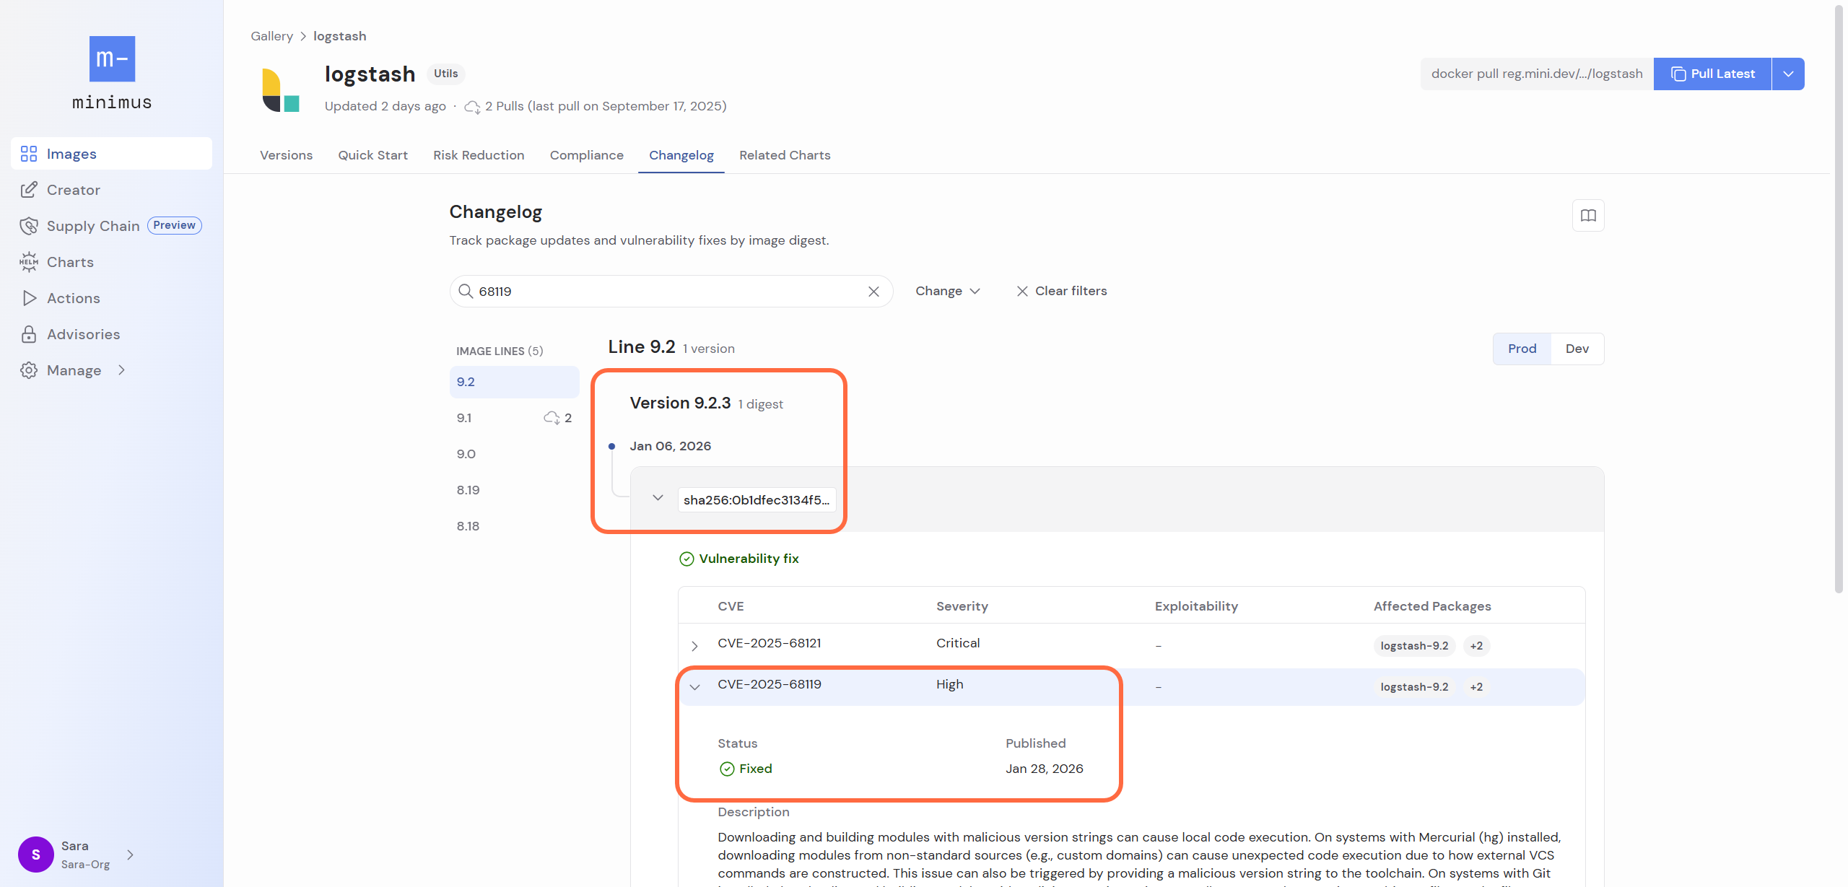This screenshot has width=1848, height=887.
Task: Select image line 9.1
Action: point(464,418)
